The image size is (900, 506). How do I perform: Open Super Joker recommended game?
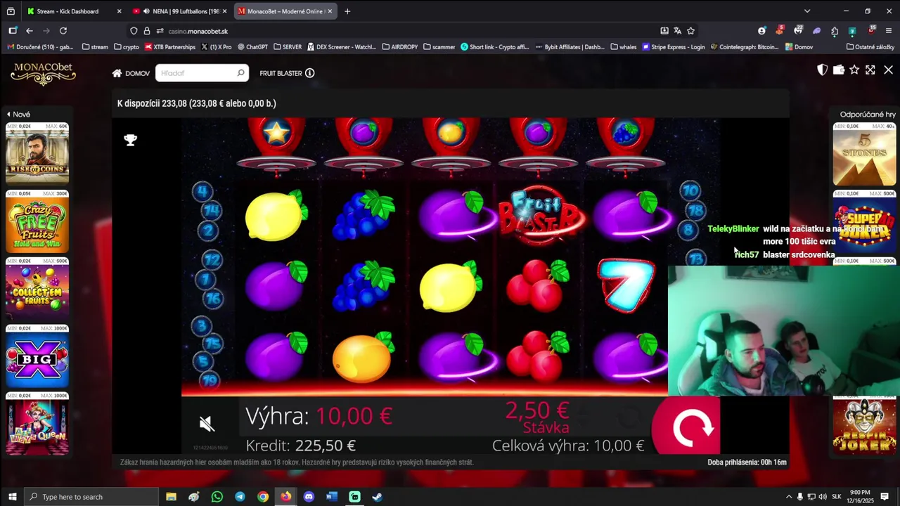(864, 221)
